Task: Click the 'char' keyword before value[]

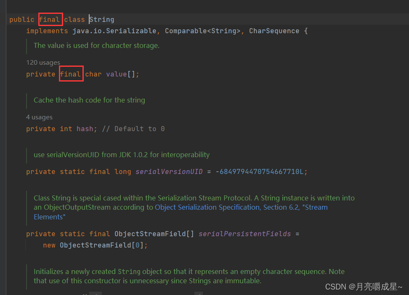Action: 93,74
